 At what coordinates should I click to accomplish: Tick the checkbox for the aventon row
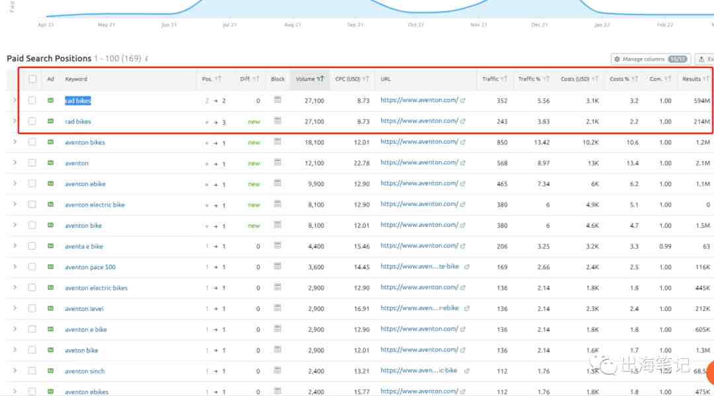(x=32, y=163)
